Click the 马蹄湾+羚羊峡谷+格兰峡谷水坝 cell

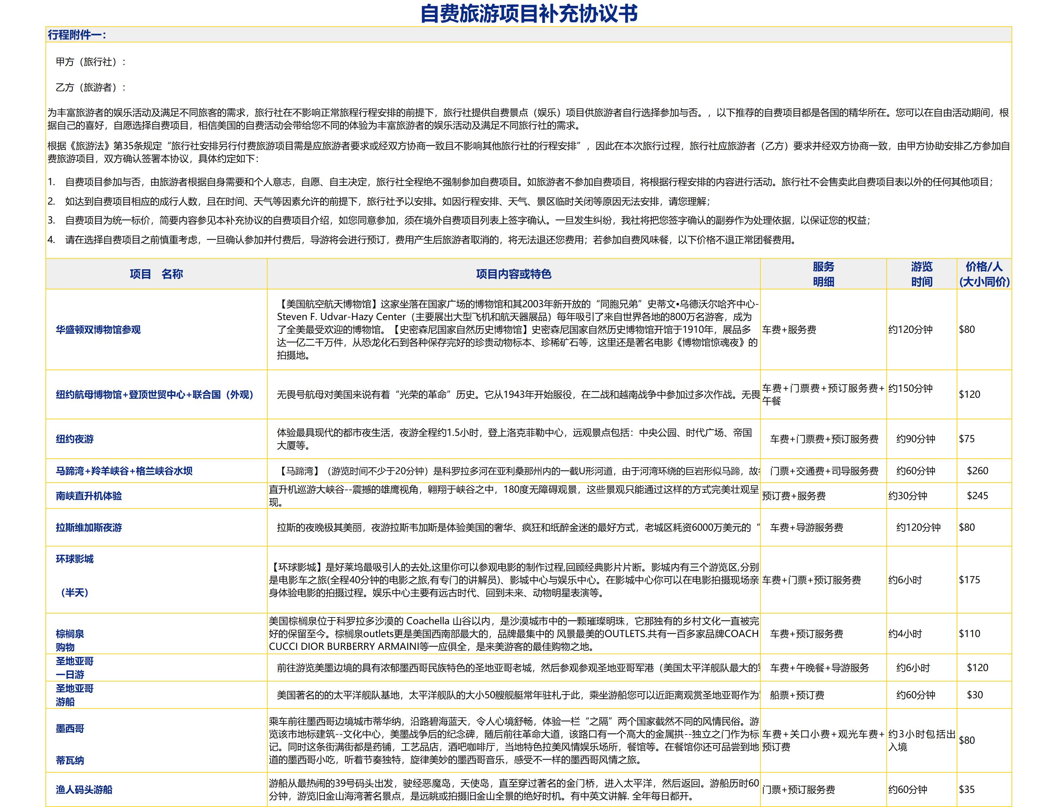(156, 471)
